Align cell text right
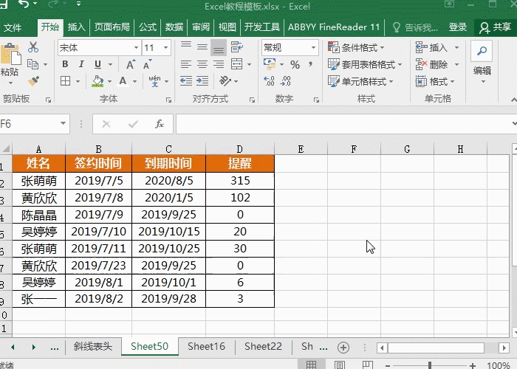Image resolution: width=517 pixels, height=369 pixels. (x=219, y=64)
